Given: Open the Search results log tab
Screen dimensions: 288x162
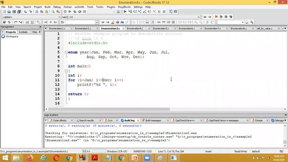Looking at the screenshot, I should tap(86, 121).
